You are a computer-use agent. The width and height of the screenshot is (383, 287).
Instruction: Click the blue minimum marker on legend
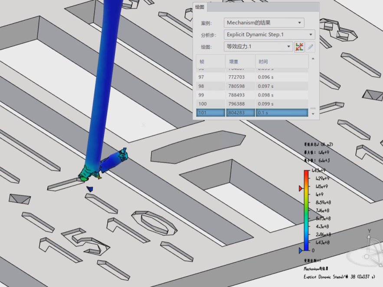(x=301, y=250)
